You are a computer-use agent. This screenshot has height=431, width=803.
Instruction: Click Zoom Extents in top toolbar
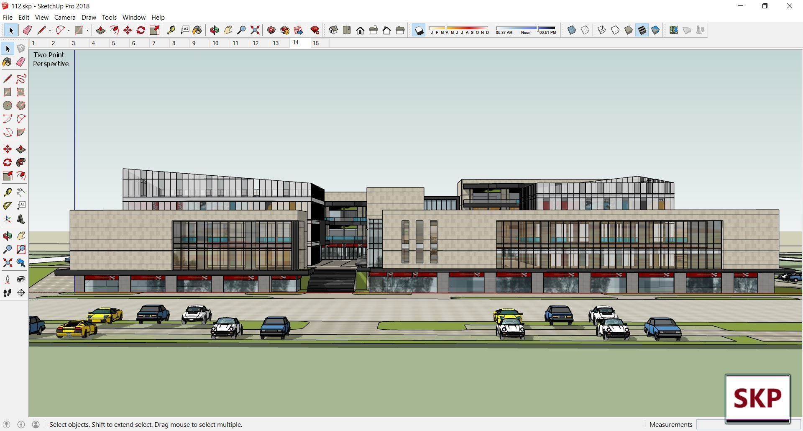255,30
